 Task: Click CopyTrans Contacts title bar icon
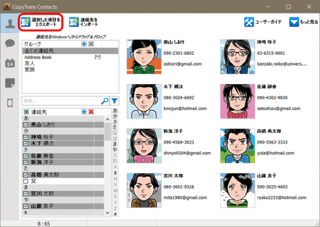pyautogui.click(x=7, y=7)
